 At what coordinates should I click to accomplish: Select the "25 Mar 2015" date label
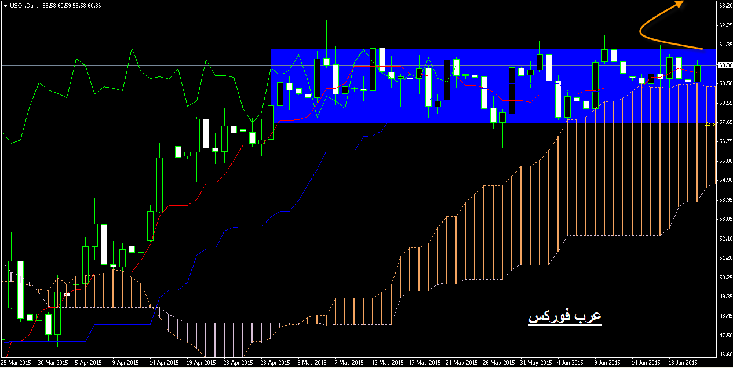(x=16, y=363)
